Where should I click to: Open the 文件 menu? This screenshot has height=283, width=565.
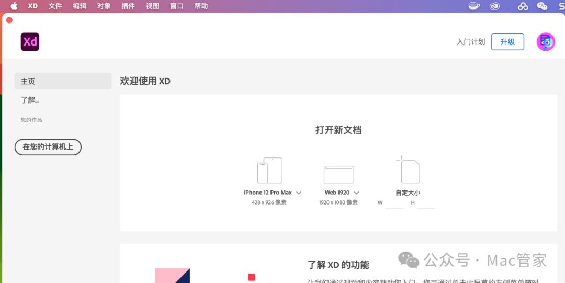click(x=55, y=6)
